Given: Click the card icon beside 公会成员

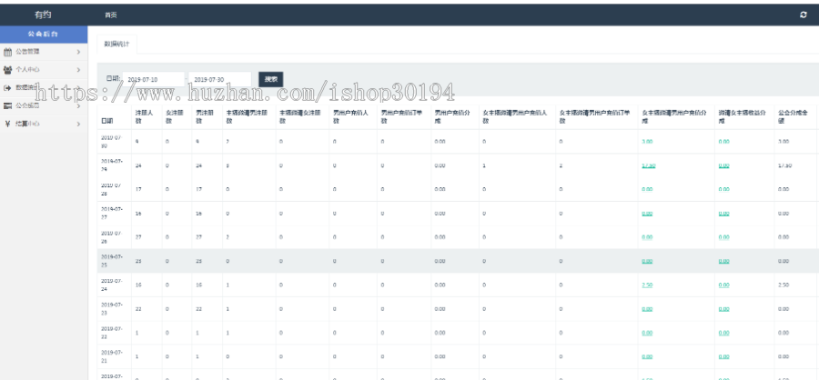Looking at the screenshot, I should point(7,106).
